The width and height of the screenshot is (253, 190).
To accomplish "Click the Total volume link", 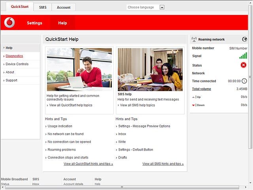I will (202, 89).
